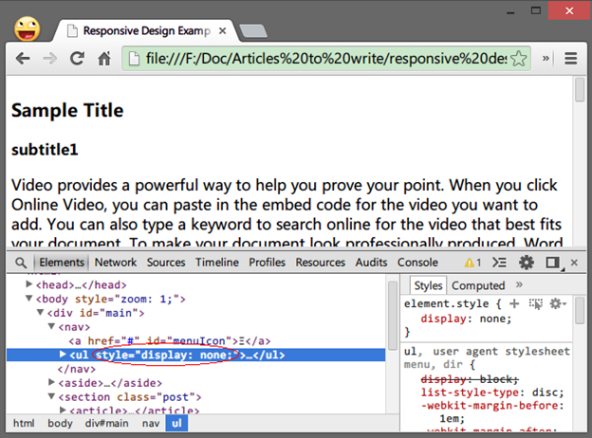
Task: Open the Chrome hamburger menu
Action: pyautogui.click(x=570, y=59)
